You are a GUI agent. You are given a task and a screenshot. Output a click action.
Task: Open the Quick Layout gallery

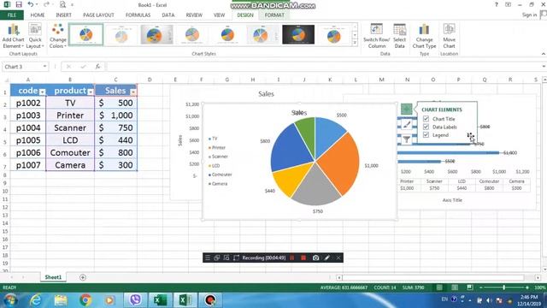coord(35,36)
